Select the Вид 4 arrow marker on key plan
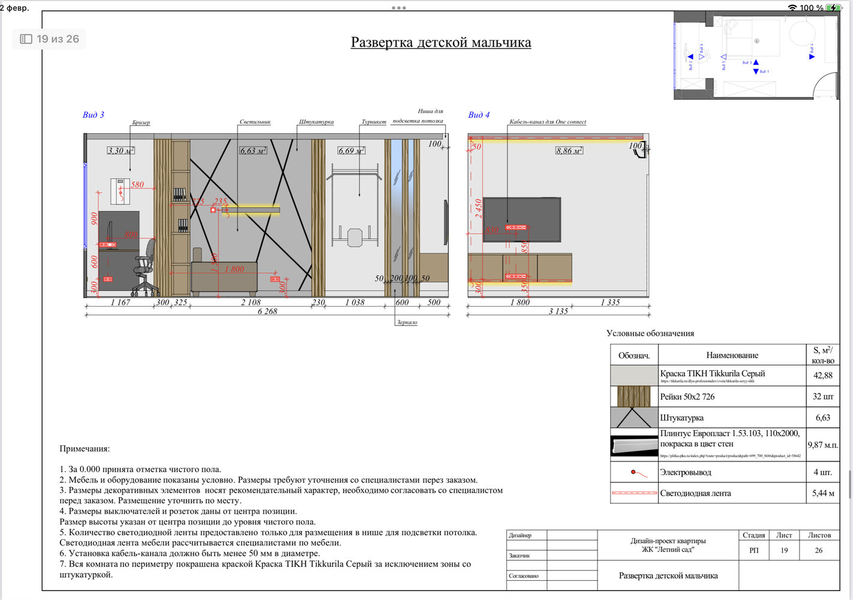The width and height of the screenshot is (853, 600). [x=812, y=57]
